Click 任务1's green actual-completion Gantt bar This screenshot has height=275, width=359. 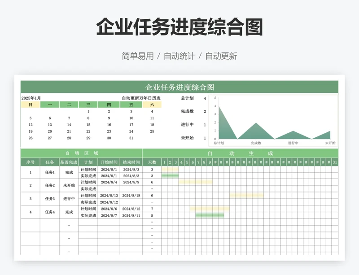point(170,175)
